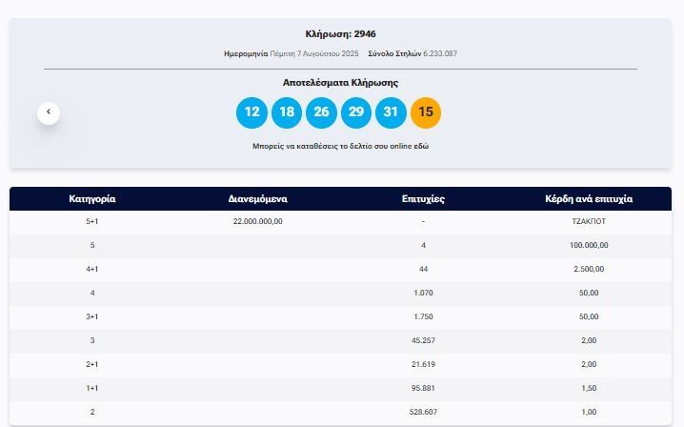The image size is (684, 427).
Task: Click the orange Joker ball 15
Action: (426, 112)
